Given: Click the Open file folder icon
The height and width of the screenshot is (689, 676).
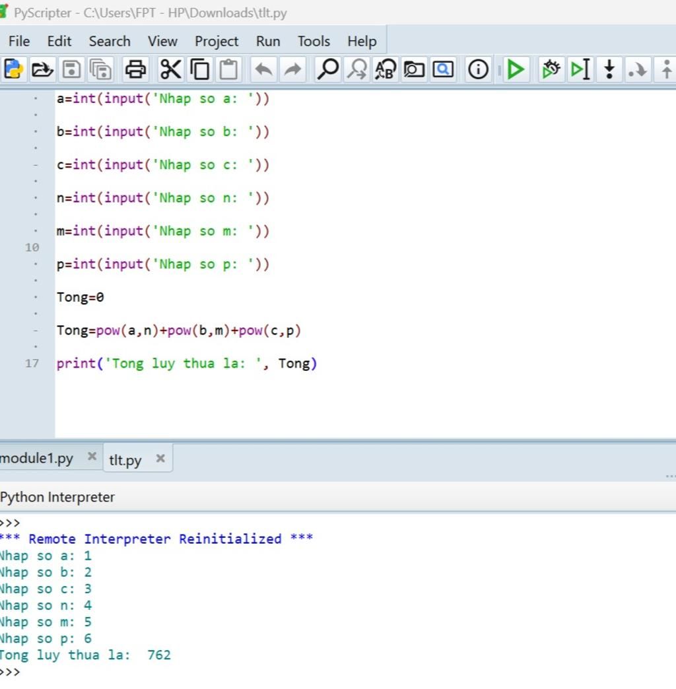Looking at the screenshot, I should (x=42, y=69).
